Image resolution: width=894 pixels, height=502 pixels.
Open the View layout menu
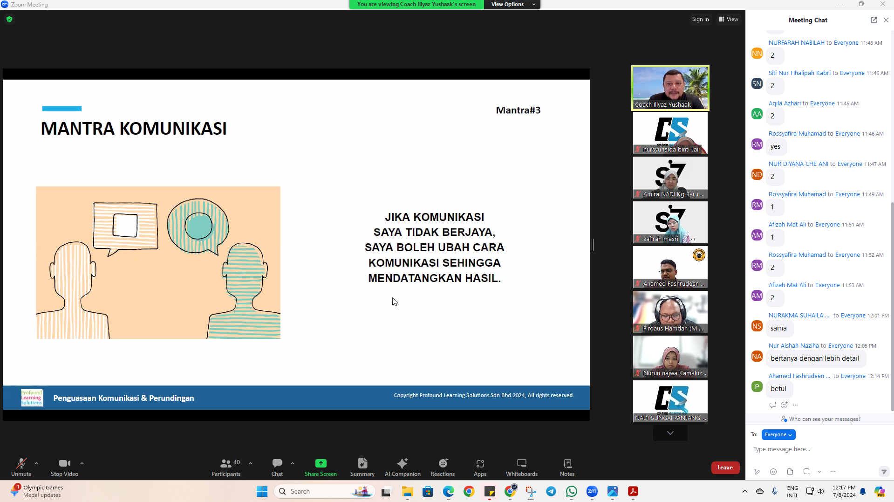729,19
